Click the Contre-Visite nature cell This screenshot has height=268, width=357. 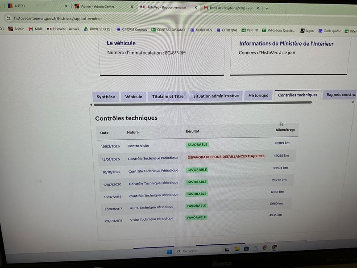[138, 146]
